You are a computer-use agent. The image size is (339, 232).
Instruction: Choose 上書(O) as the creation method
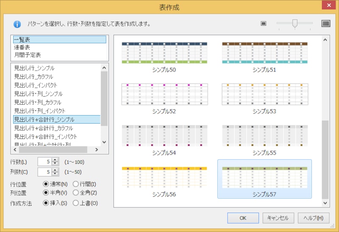(x=76, y=203)
